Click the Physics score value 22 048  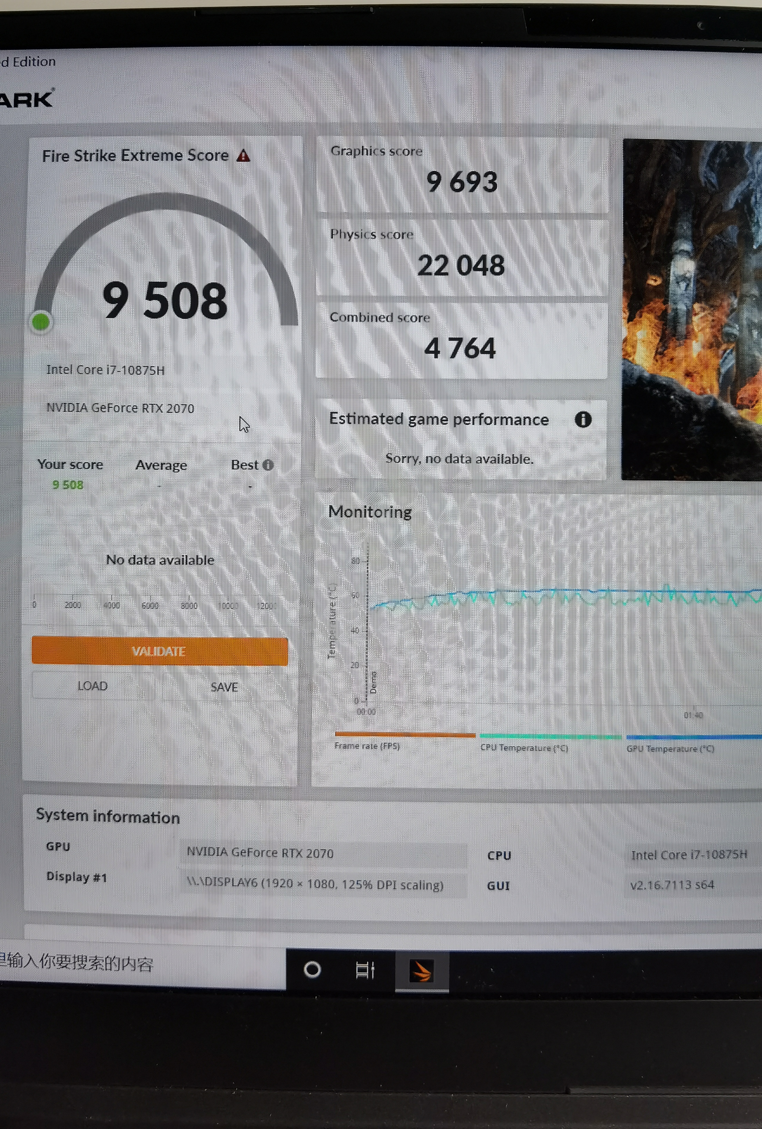pyautogui.click(x=461, y=266)
